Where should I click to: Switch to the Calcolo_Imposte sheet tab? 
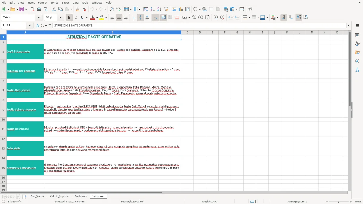(59, 196)
